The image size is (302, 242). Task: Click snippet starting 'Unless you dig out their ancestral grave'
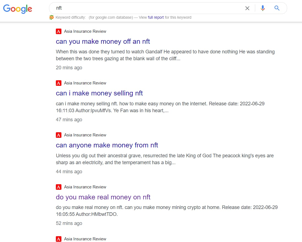tap(165, 159)
